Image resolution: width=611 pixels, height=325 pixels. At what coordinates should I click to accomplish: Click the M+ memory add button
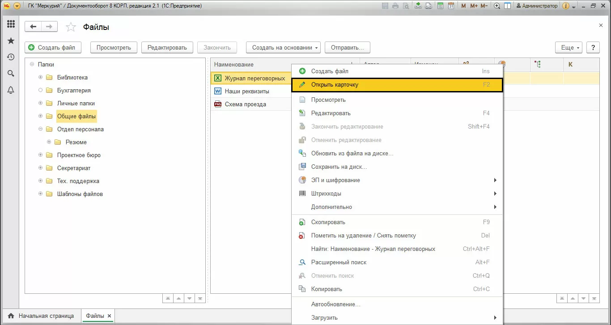click(474, 6)
